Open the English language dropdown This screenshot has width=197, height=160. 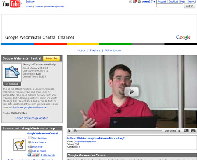tap(30, 2)
